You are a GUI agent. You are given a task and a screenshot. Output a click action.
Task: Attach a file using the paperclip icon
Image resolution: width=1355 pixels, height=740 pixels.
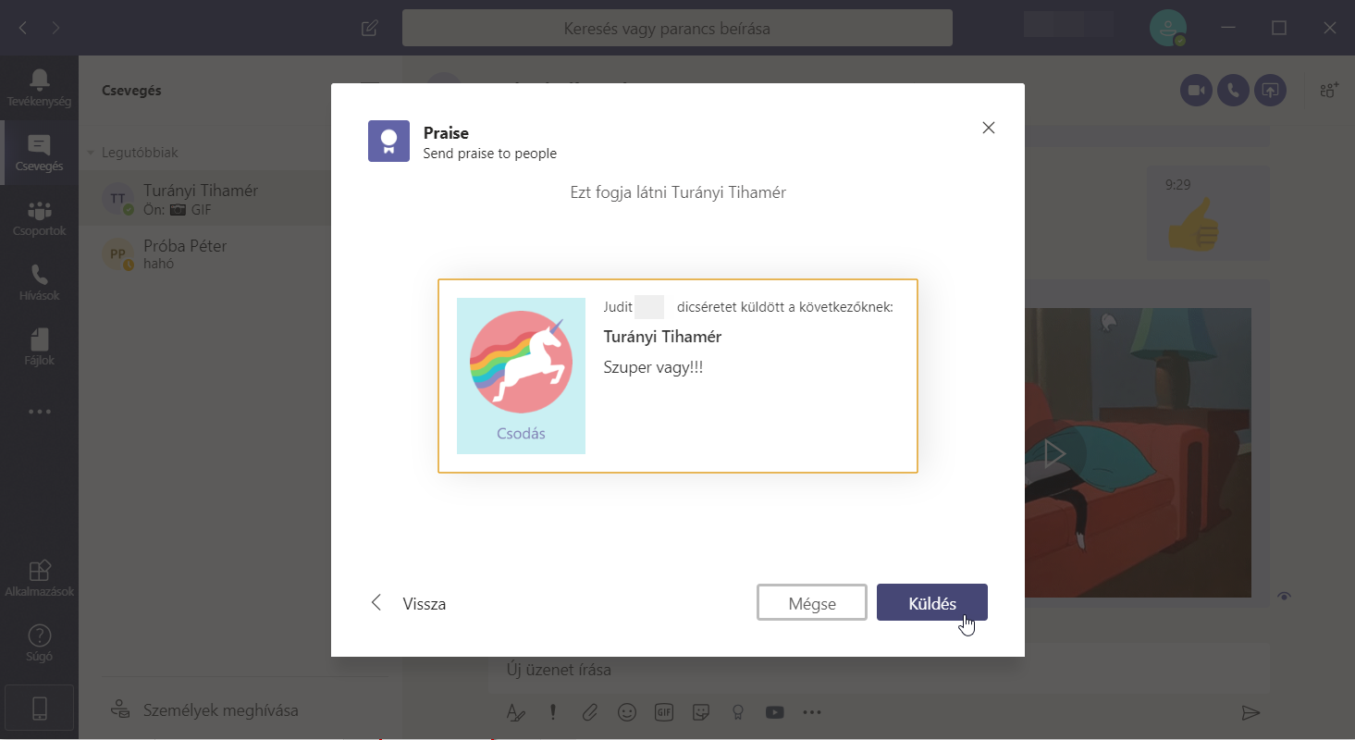pos(589,712)
